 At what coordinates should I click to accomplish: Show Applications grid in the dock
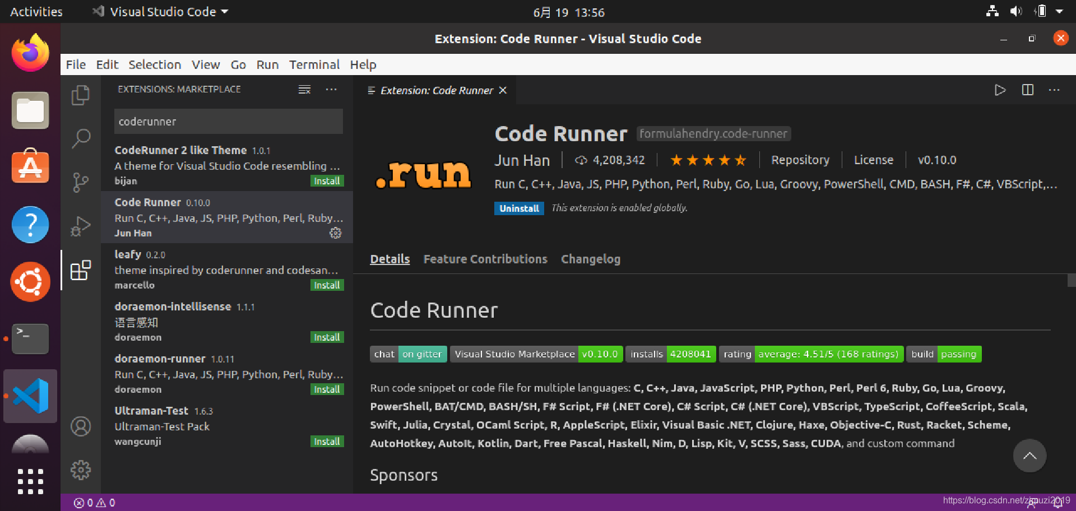point(30,481)
